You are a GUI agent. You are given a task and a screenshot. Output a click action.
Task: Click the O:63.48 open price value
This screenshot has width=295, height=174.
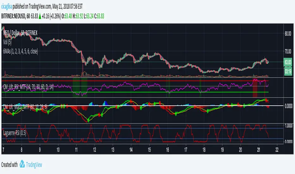click(67, 16)
